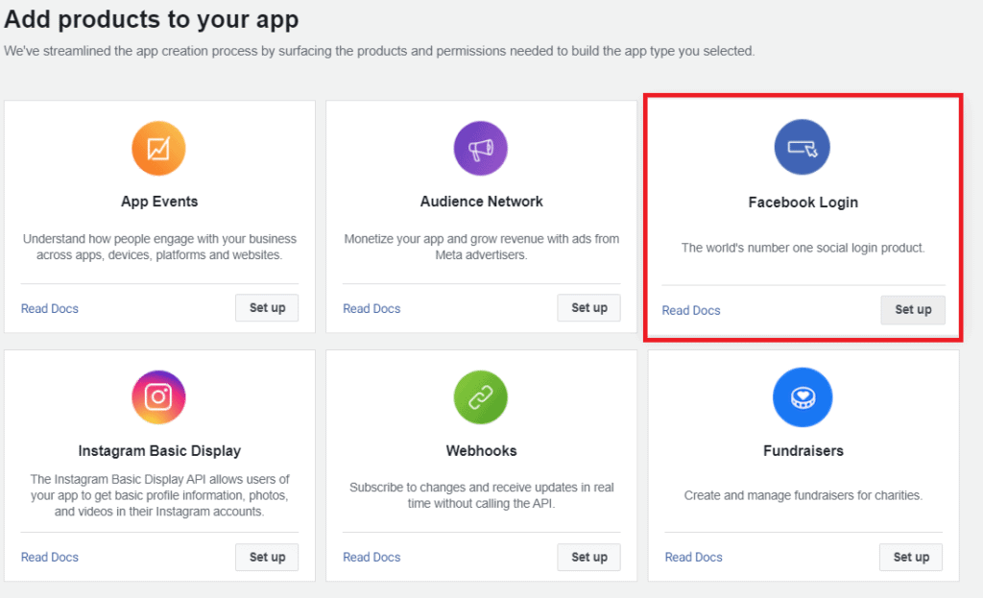The image size is (983, 598).
Task: Click the Webhooks card title
Action: click(x=482, y=450)
